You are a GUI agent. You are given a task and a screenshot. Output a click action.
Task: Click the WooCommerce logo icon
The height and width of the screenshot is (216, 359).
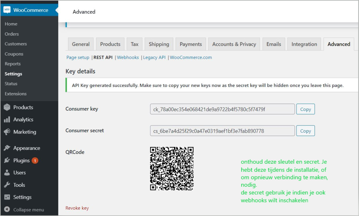tap(7, 10)
